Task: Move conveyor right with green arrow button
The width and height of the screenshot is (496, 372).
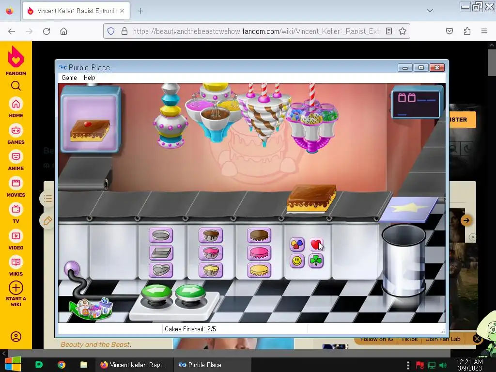Action: pos(190,293)
